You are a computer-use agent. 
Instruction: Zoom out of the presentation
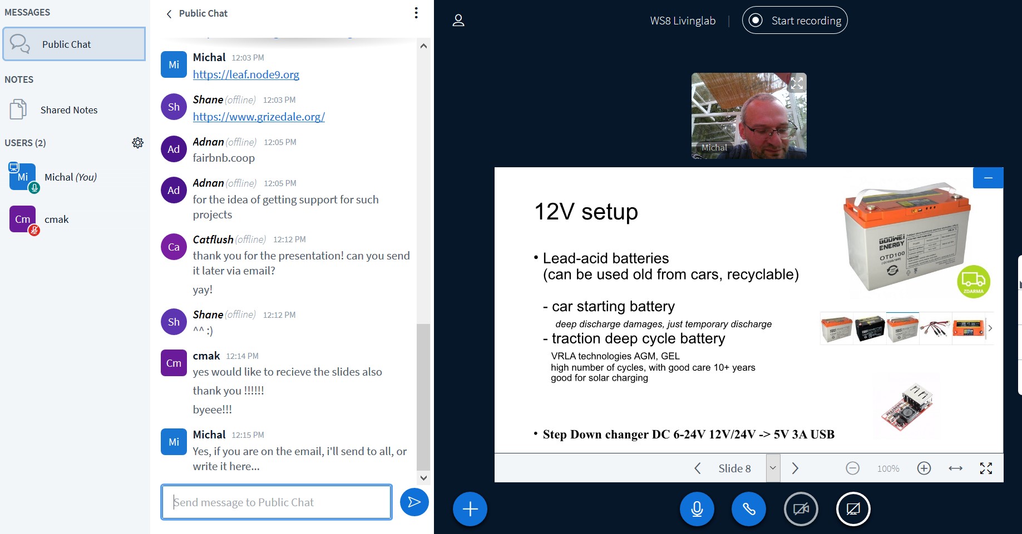pos(852,468)
